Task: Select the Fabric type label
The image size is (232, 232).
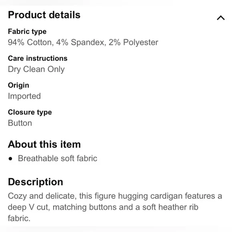Action: click(27, 32)
